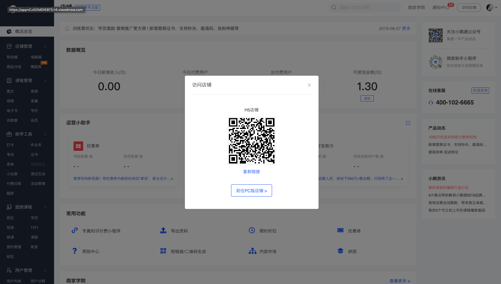Click the 专属知识付费小程序 icon

(x=75, y=230)
